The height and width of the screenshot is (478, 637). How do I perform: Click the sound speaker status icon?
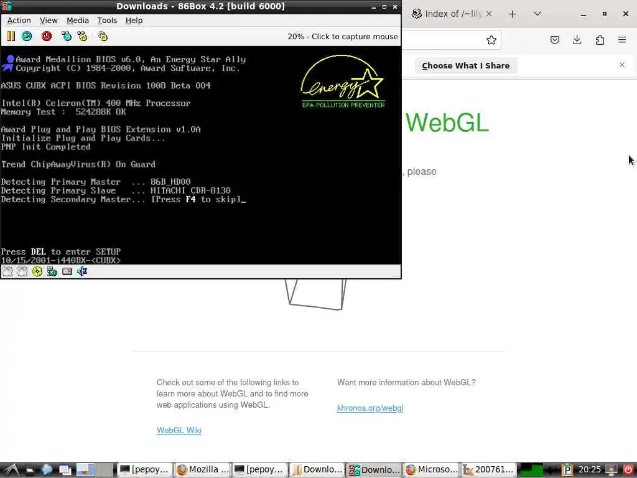[82, 271]
